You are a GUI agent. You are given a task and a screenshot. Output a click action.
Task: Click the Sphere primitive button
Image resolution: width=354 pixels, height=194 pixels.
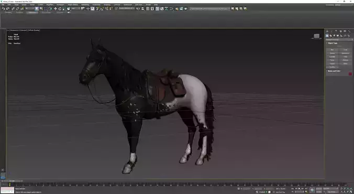(x=332, y=53)
